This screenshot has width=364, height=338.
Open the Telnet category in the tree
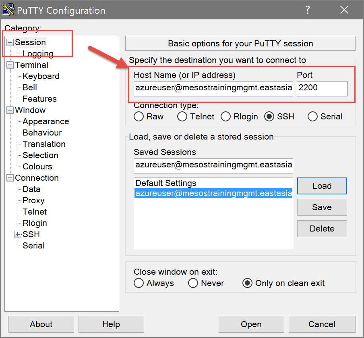coord(35,212)
